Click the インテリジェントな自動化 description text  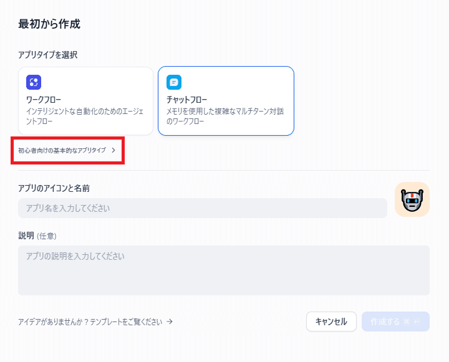pyautogui.click(x=85, y=116)
